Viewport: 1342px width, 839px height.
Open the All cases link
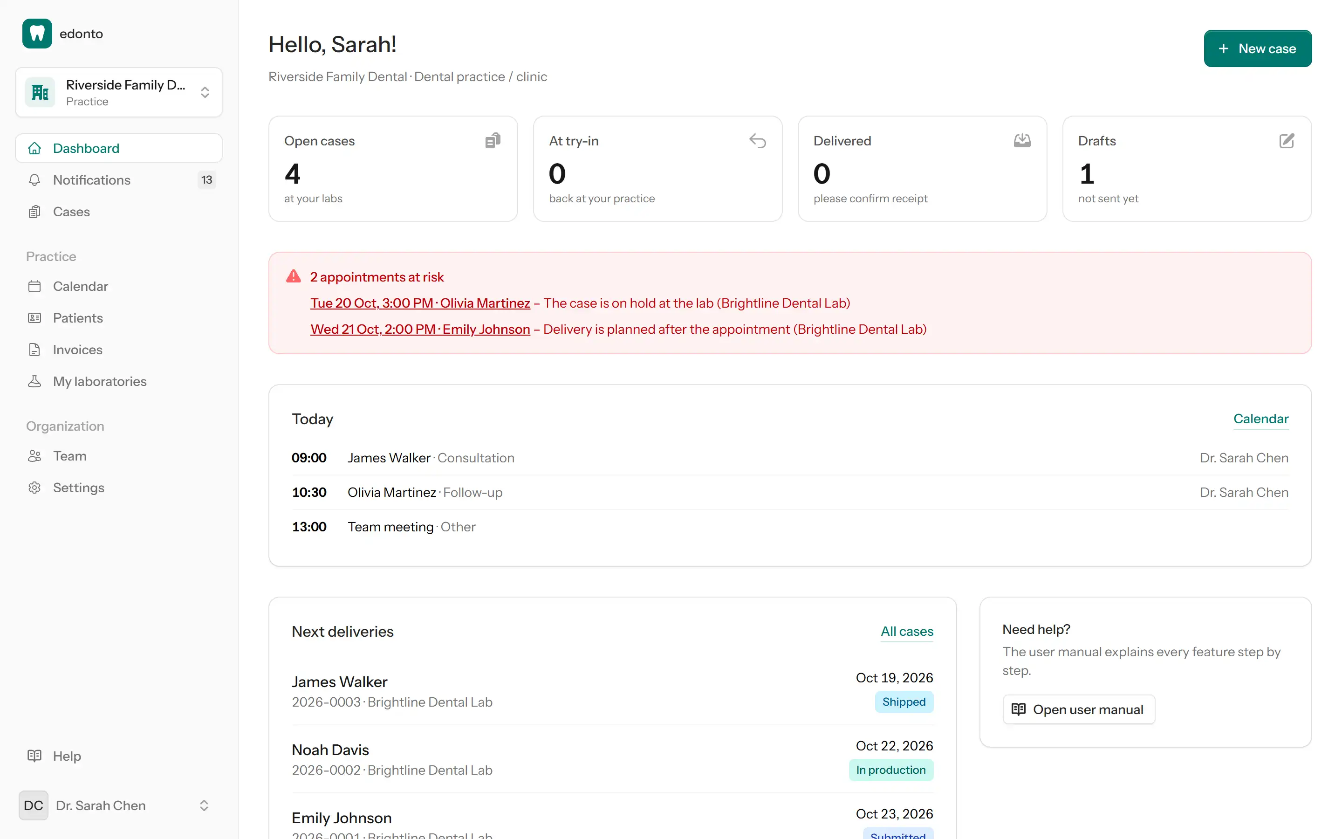(907, 632)
